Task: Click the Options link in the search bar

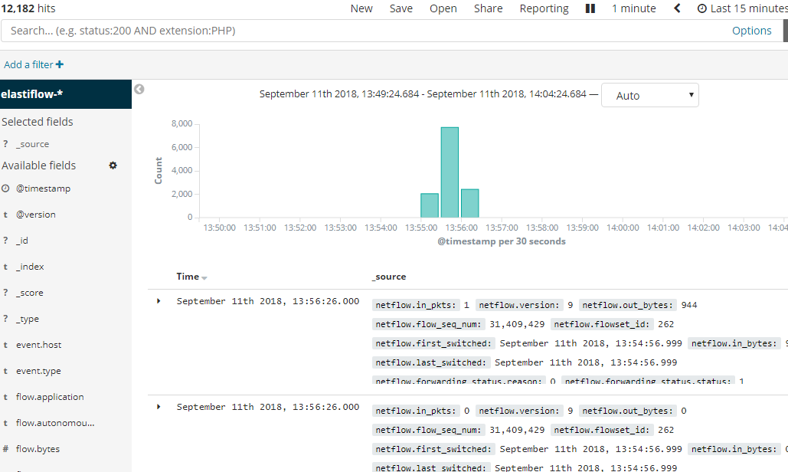Action: point(751,31)
